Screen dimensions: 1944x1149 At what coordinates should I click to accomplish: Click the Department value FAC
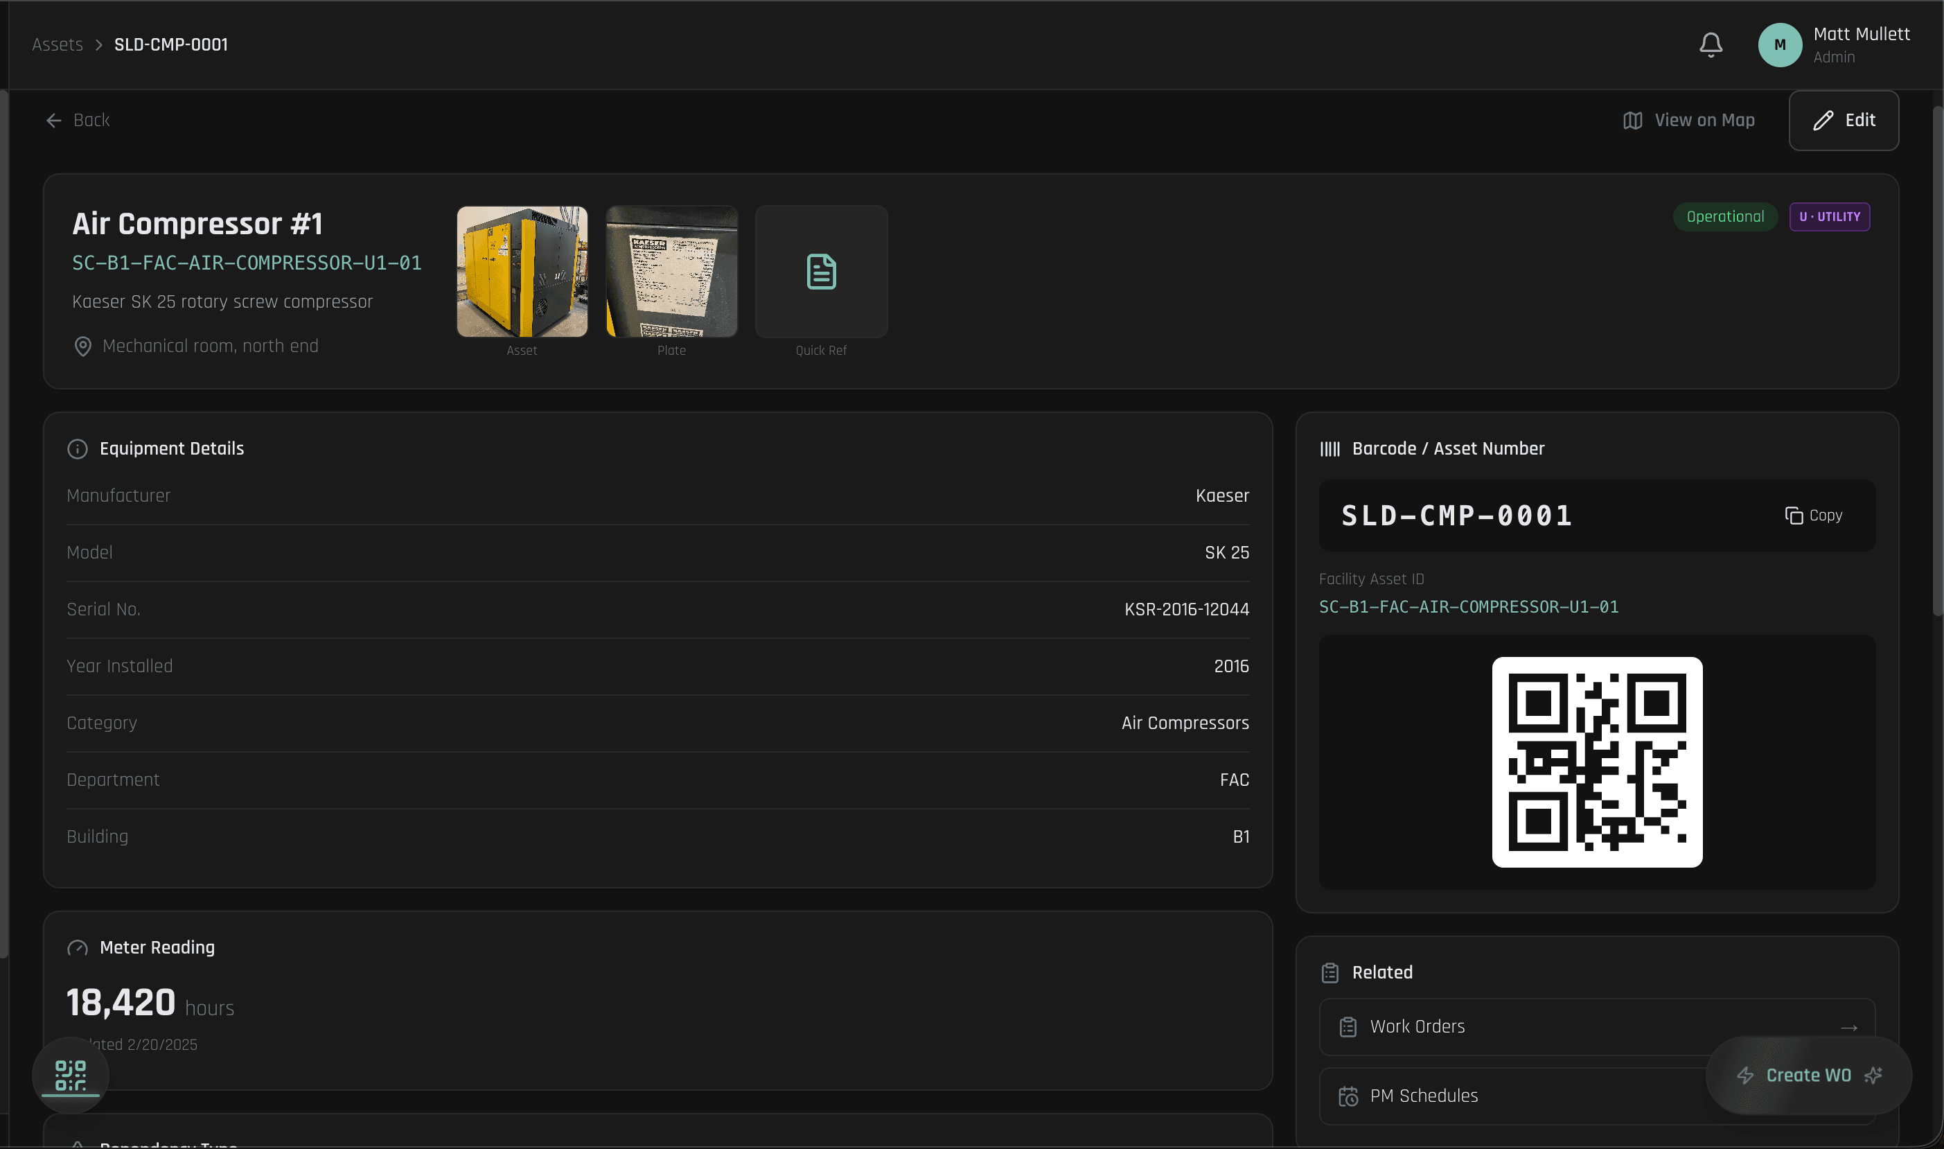coord(1235,780)
